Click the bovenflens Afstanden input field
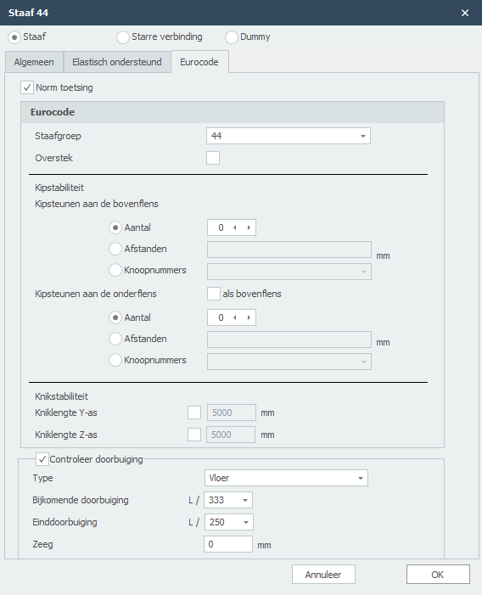The image size is (482, 595). pos(289,250)
